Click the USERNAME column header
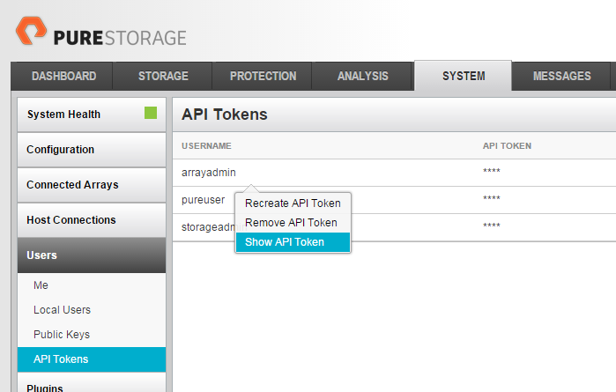616x392 pixels. point(206,145)
